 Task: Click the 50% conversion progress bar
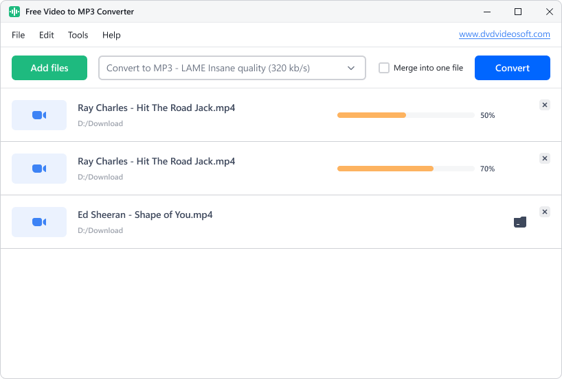pyautogui.click(x=405, y=115)
